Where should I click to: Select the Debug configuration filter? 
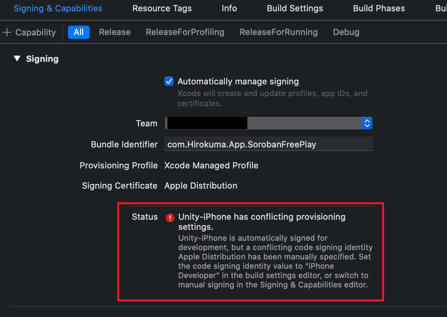pos(346,32)
